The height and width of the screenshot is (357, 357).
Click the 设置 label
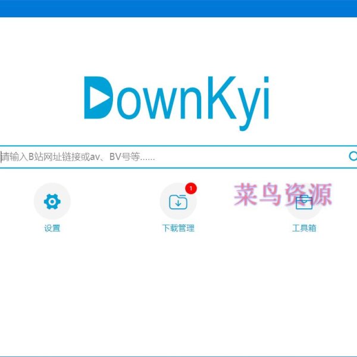coord(52,228)
